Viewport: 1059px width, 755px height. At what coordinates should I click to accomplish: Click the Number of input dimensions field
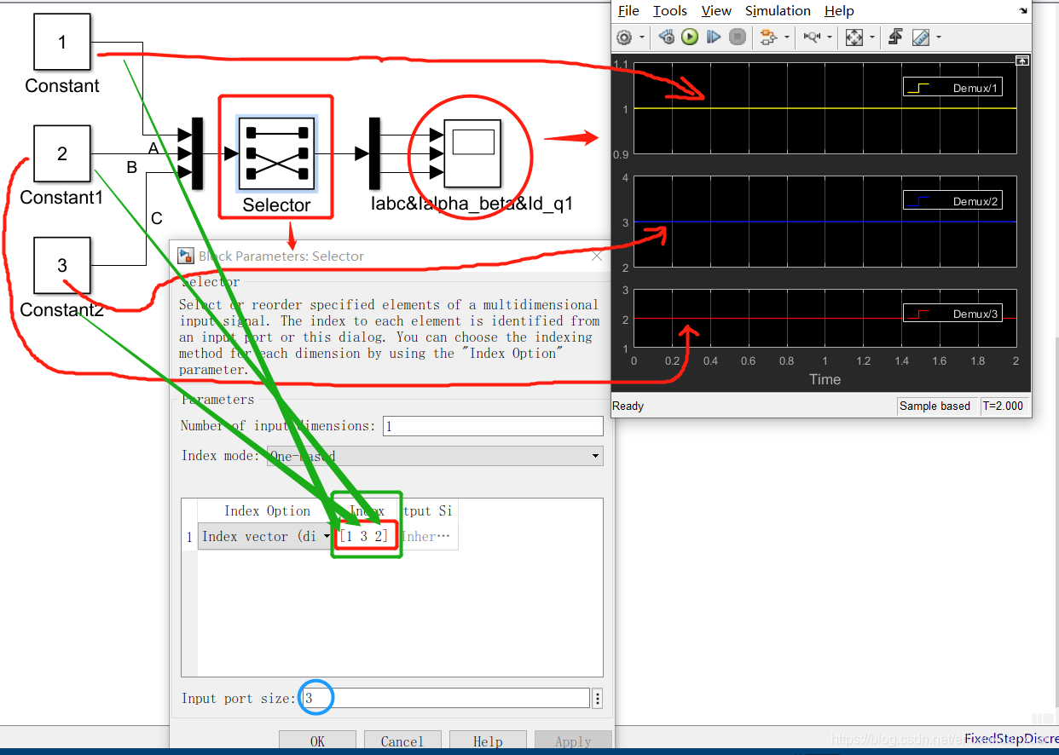click(x=493, y=426)
